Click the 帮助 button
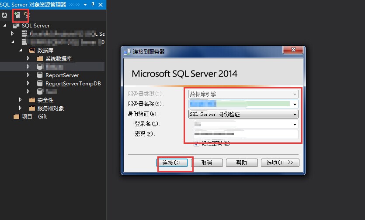The height and width of the screenshot is (220, 365). (242, 162)
